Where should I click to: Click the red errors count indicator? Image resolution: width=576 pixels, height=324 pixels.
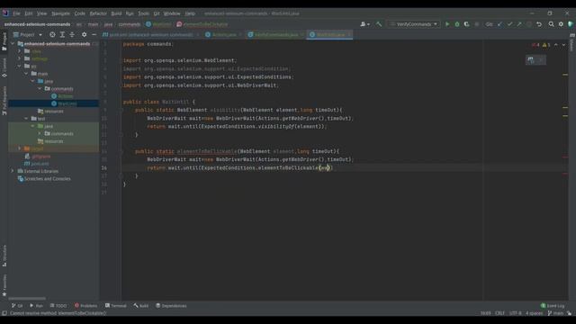(x=535, y=45)
